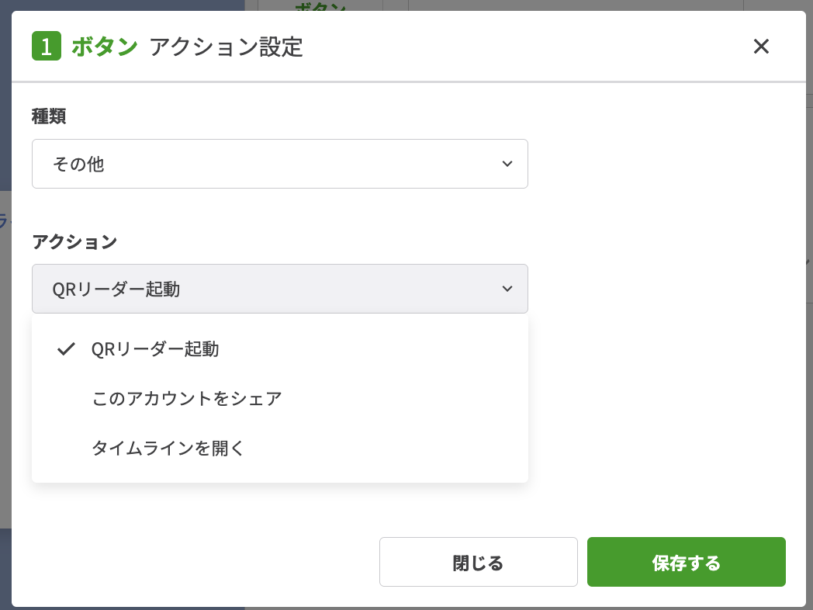Click the green numbered "1" badge icon
The image size is (813, 610).
[47, 47]
